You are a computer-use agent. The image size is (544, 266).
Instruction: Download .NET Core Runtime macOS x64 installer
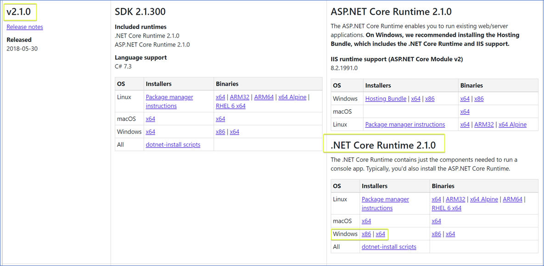point(366,221)
